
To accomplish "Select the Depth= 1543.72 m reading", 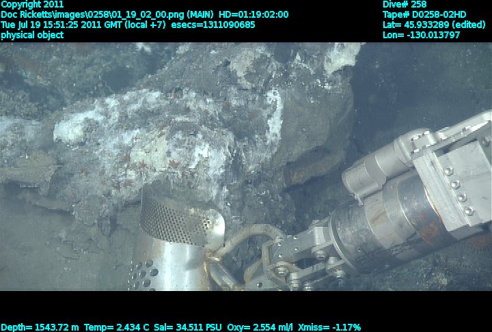I will (x=40, y=327).
